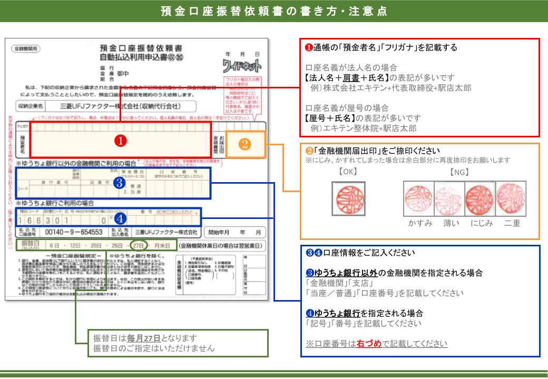
Task: Click the 金融機関使用欄 box label
Action: (x=179, y=276)
